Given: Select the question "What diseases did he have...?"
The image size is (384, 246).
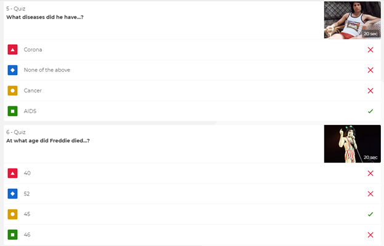Looking at the screenshot, I should (x=44, y=17).
